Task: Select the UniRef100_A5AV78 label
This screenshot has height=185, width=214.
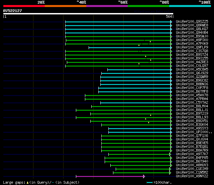Action: click(x=192, y=95)
